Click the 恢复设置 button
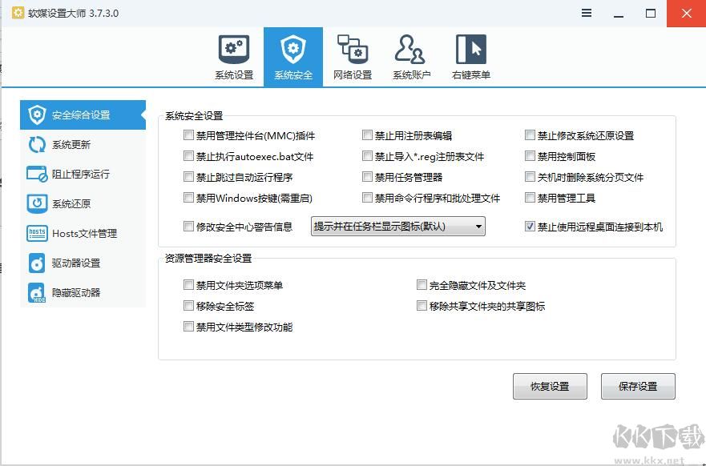This screenshot has height=466, width=706. 550,386
